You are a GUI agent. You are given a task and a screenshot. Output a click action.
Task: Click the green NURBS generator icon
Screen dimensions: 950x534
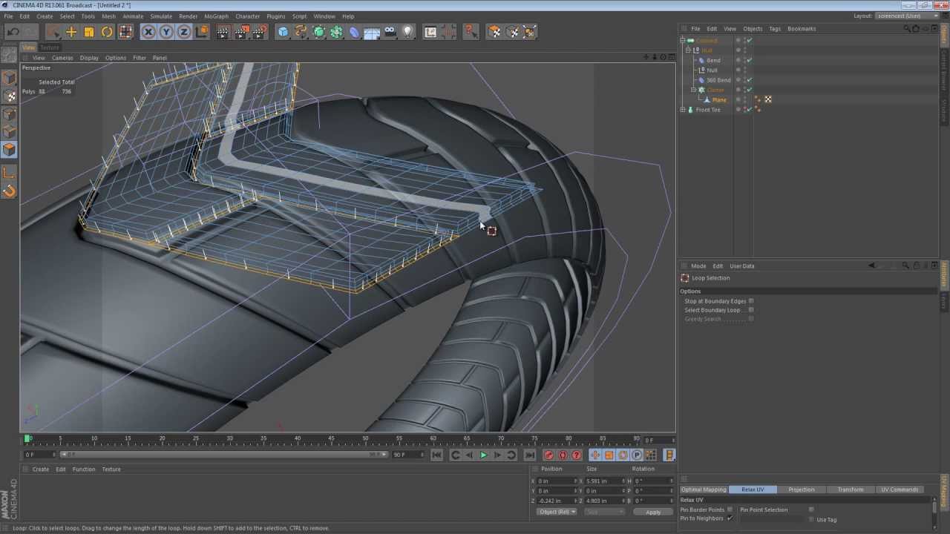tap(318, 31)
